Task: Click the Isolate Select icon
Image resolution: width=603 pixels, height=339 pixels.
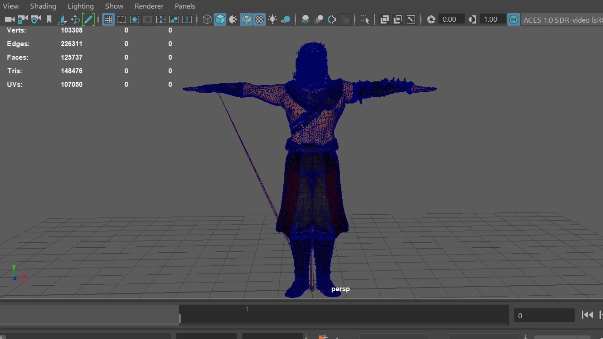Action: pos(365,19)
